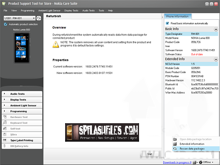Click the Bluetooth Id row
The image size is (220, 165).
tap(191, 84)
